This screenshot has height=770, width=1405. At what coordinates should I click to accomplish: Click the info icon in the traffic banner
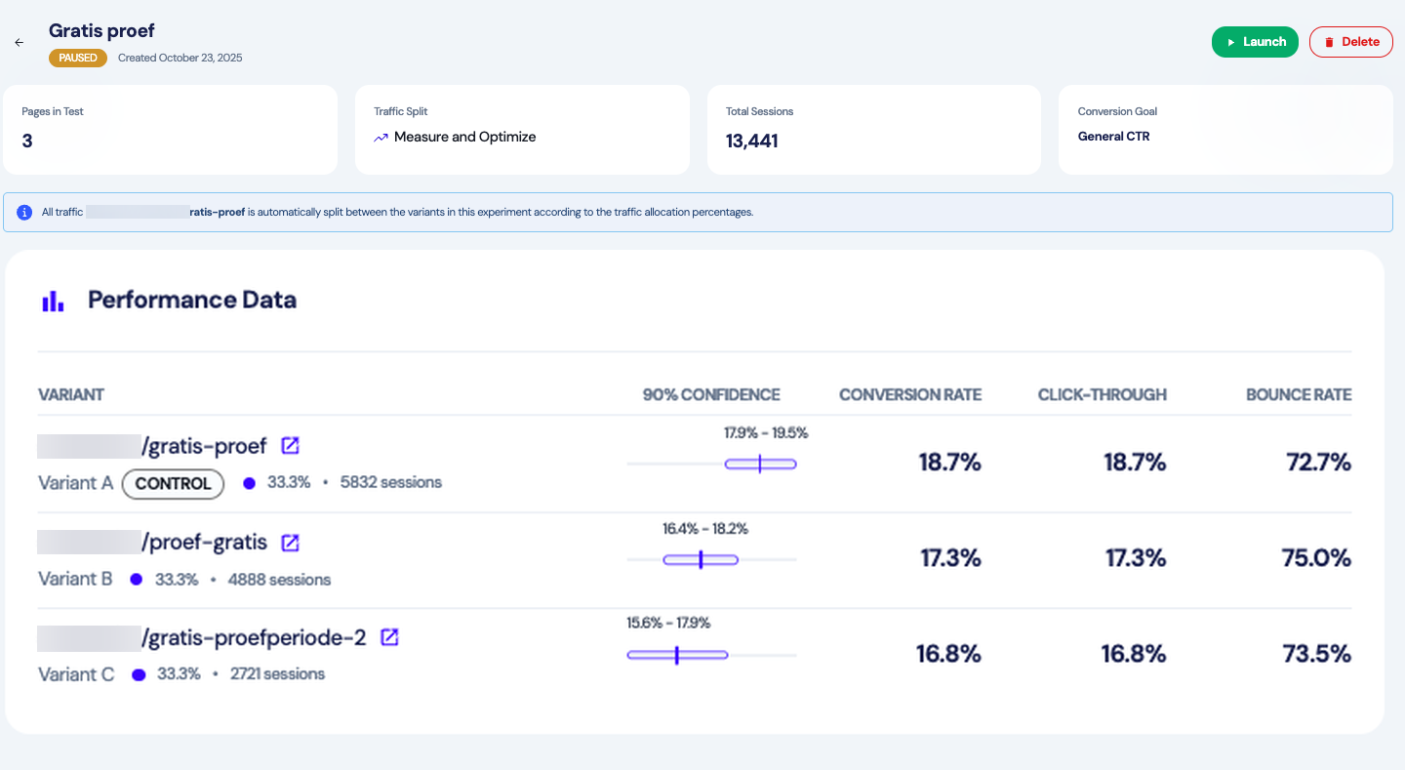pos(23,212)
